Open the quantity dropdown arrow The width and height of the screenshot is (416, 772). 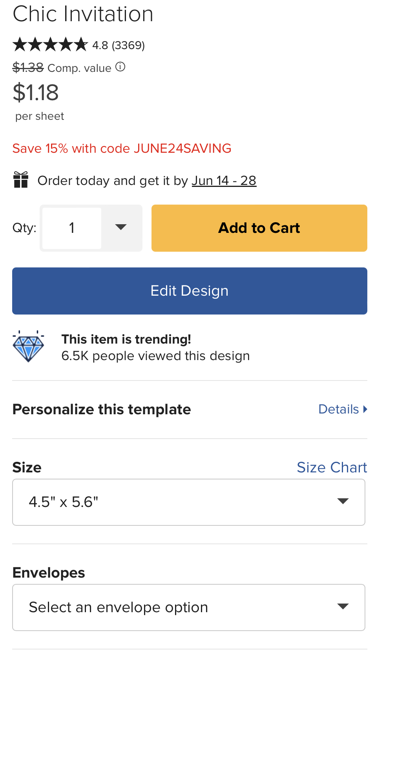click(121, 227)
